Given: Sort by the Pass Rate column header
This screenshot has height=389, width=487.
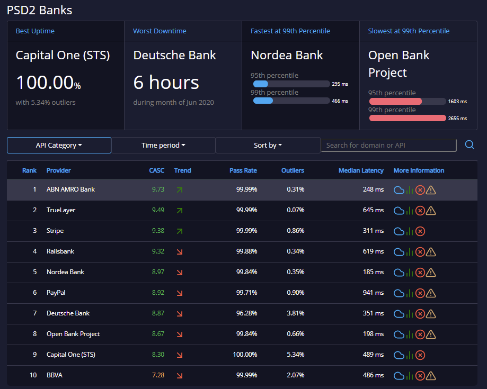Looking at the screenshot, I should [x=243, y=170].
